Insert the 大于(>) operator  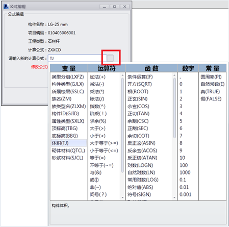[x=97, y=129]
